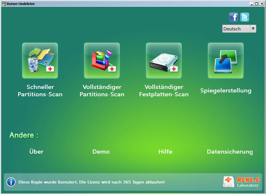266x194 pixels.
Task: Click the Renee Undeleter title bar app icon
Action: click(4, 4)
